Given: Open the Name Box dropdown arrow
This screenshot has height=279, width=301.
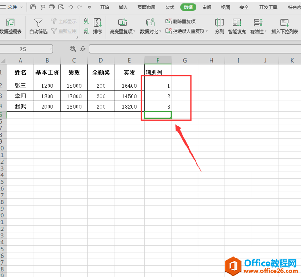Looking at the screenshot, I should (51, 49).
